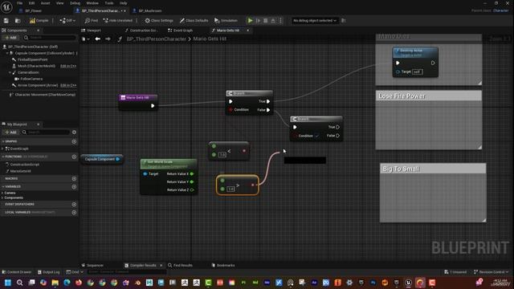514x289 pixels.
Task: Focus the Components search field
Action: coord(49,38)
